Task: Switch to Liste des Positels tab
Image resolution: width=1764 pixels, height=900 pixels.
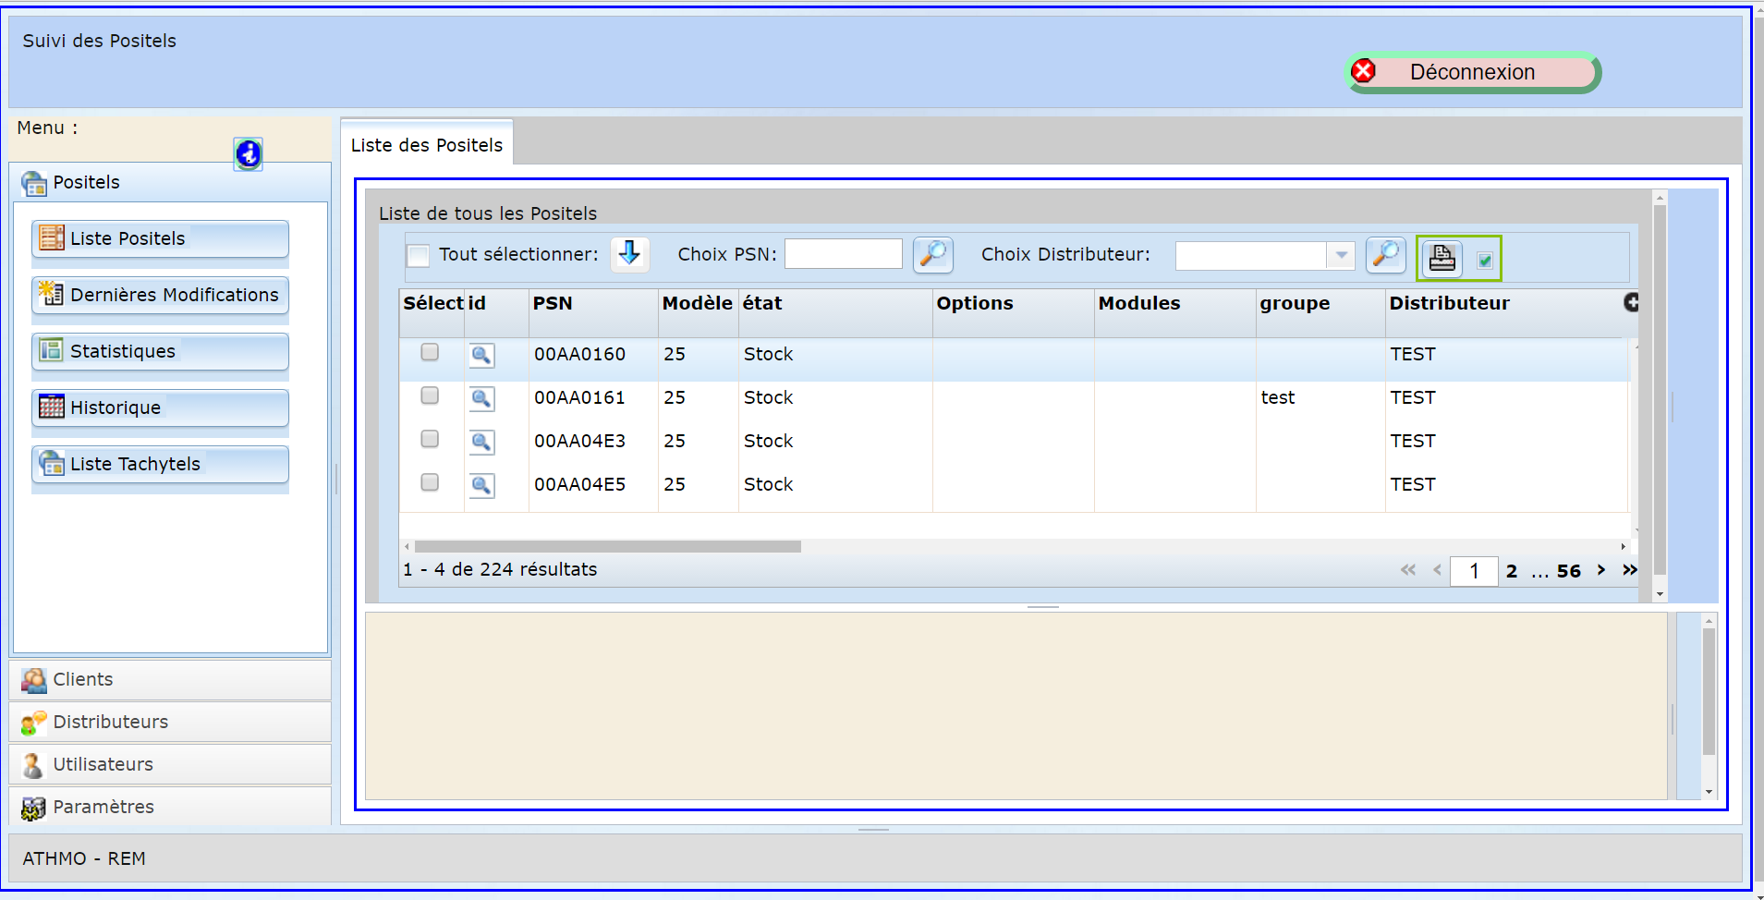Action: 426,145
